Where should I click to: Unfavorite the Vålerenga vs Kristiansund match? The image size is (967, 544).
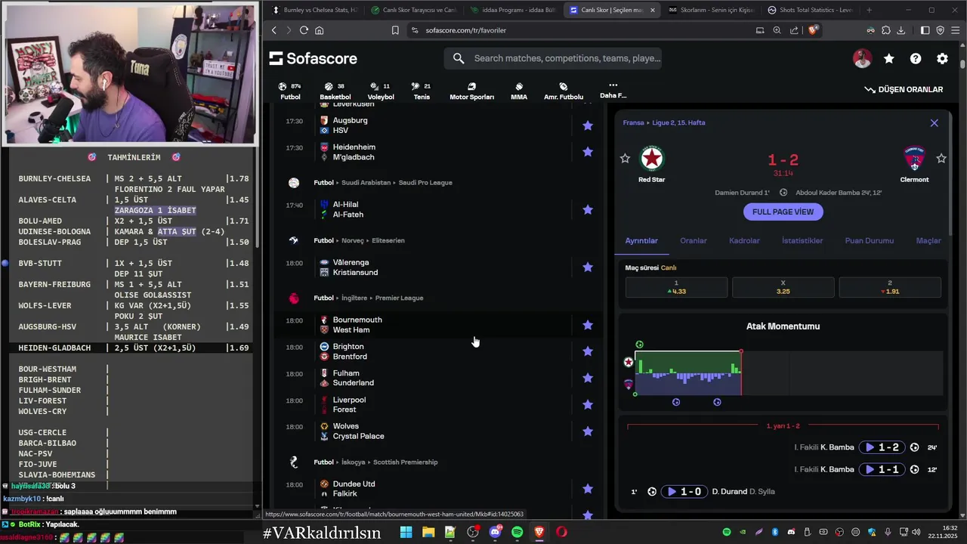(588, 267)
